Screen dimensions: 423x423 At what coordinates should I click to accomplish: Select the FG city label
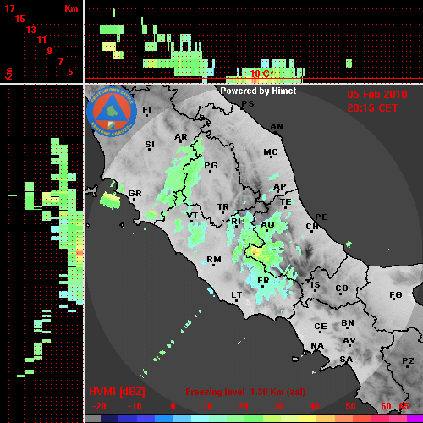pos(396,295)
